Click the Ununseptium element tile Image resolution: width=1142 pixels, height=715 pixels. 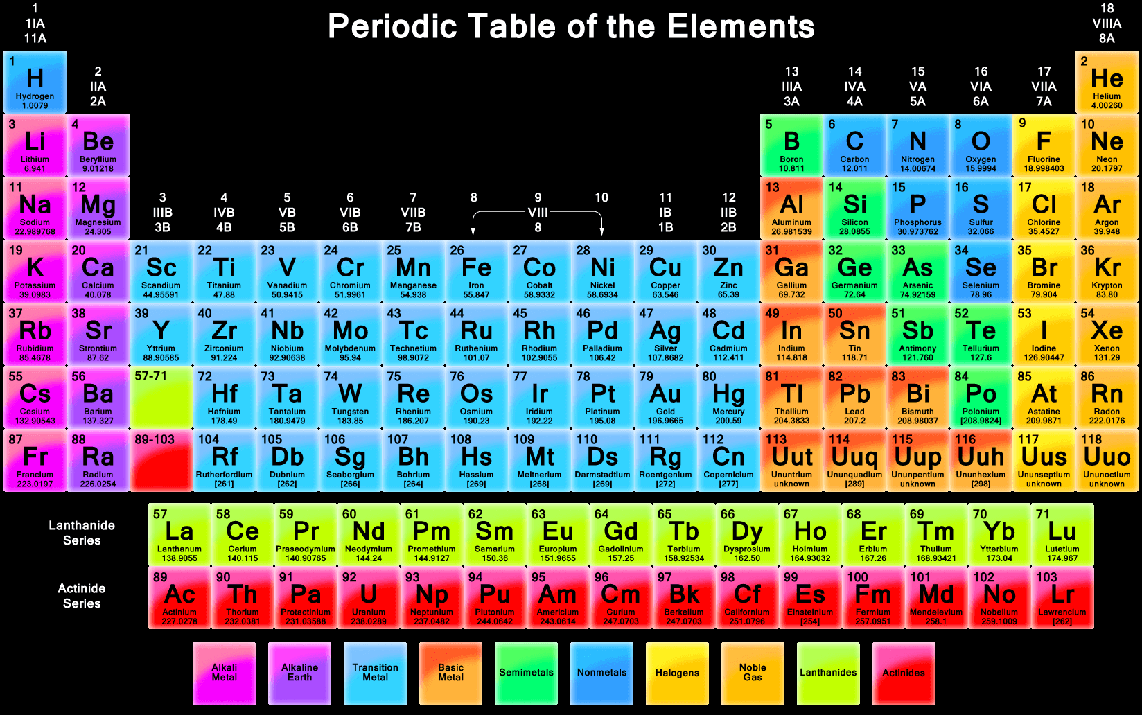tap(1044, 460)
